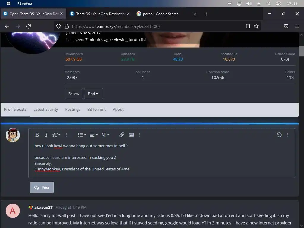The height and width of the screenshot is (228, 304).
Task: Click the search magnifier in the top bar
Action: click(x=268, y=4)
